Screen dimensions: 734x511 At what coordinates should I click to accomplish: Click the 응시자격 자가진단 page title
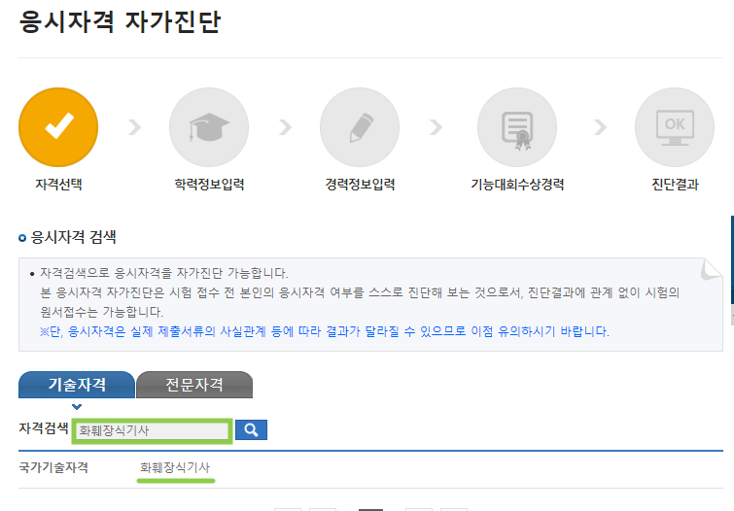click(x=120, y=21)
